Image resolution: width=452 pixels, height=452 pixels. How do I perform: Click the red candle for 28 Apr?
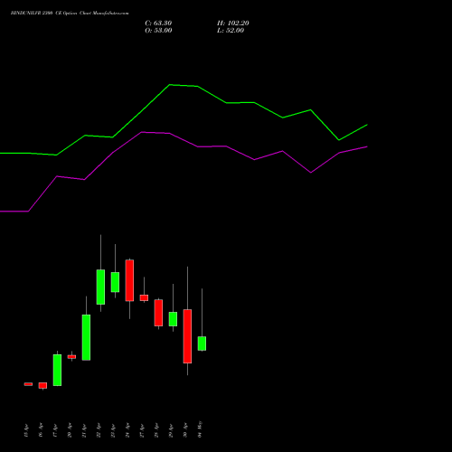point(158,313)
